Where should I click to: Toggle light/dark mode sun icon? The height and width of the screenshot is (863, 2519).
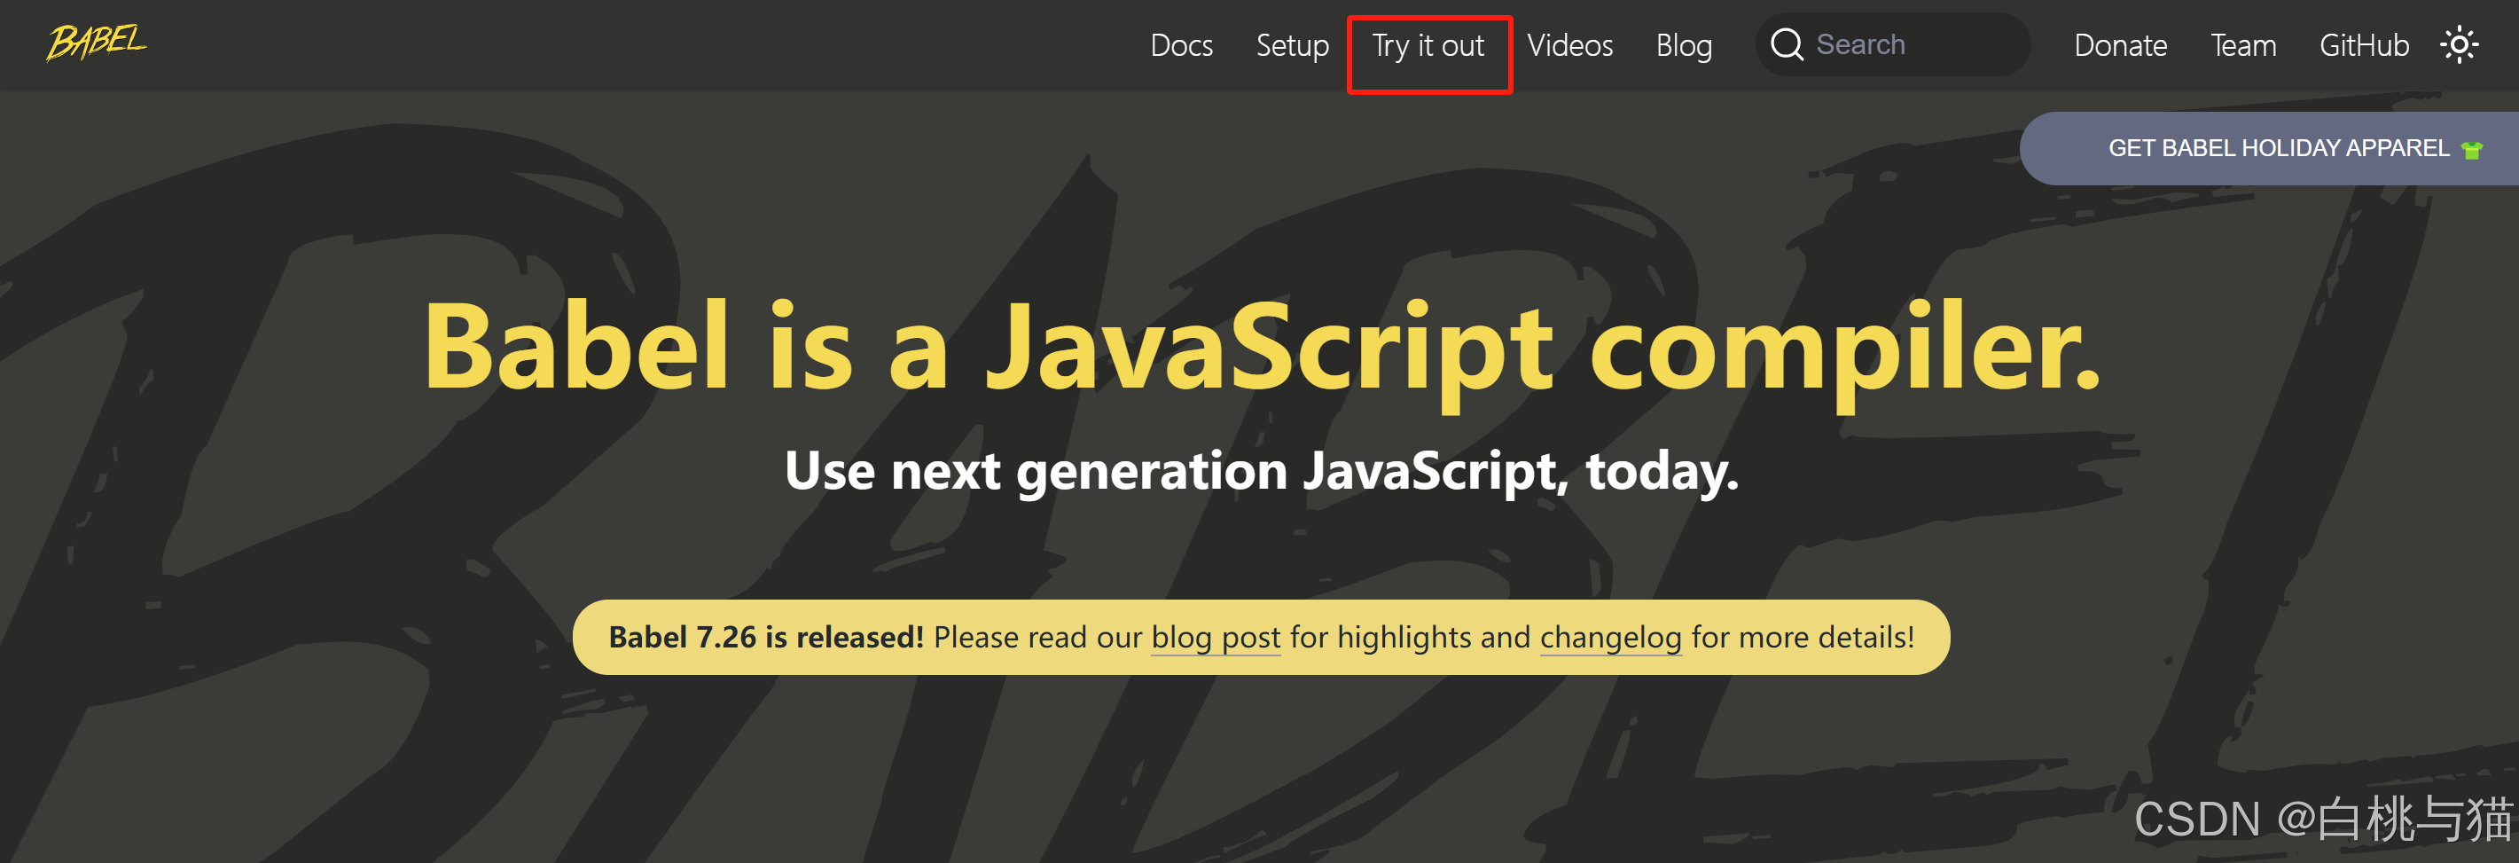tap(2459, 45)
